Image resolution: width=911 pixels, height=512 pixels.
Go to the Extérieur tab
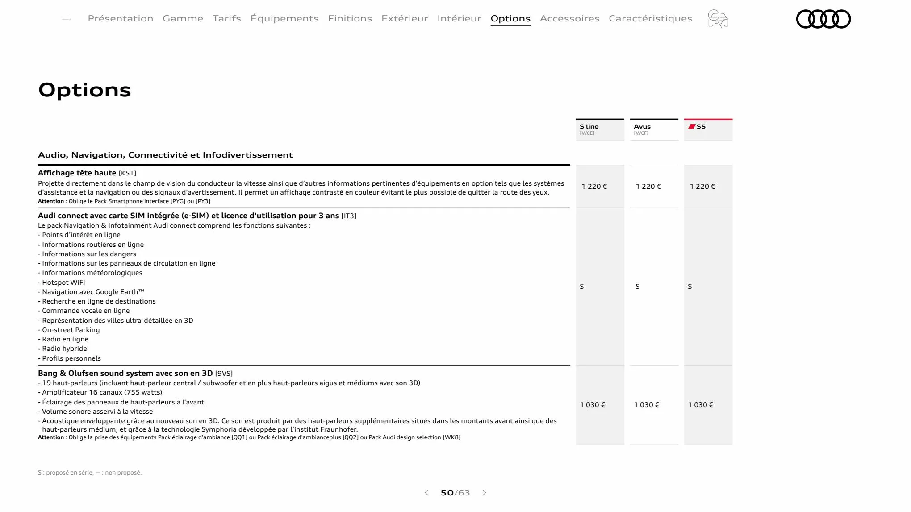(x=405, y=18)
